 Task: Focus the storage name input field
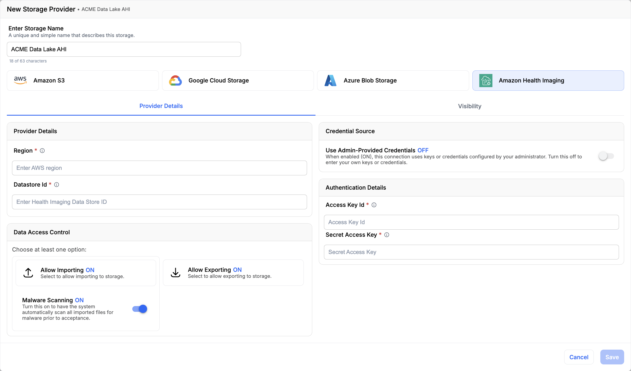(124, 49)
